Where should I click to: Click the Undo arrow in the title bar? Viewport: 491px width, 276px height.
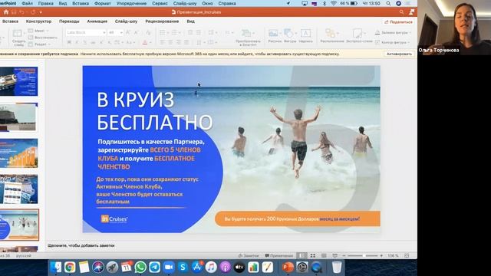(x=21, y=12)
